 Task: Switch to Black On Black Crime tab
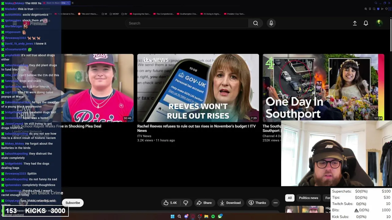coord(57,3)
